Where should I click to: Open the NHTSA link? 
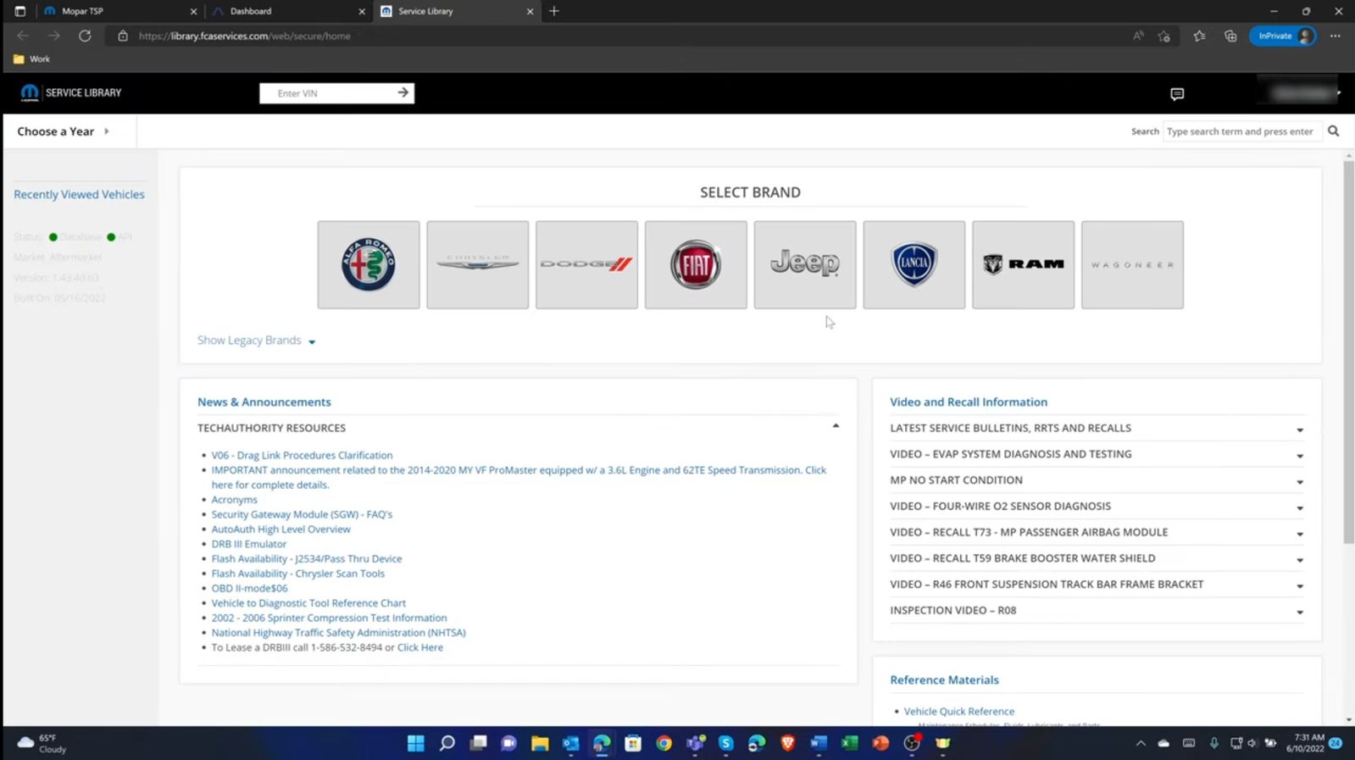pyautogui.click(x=338, y=633)
